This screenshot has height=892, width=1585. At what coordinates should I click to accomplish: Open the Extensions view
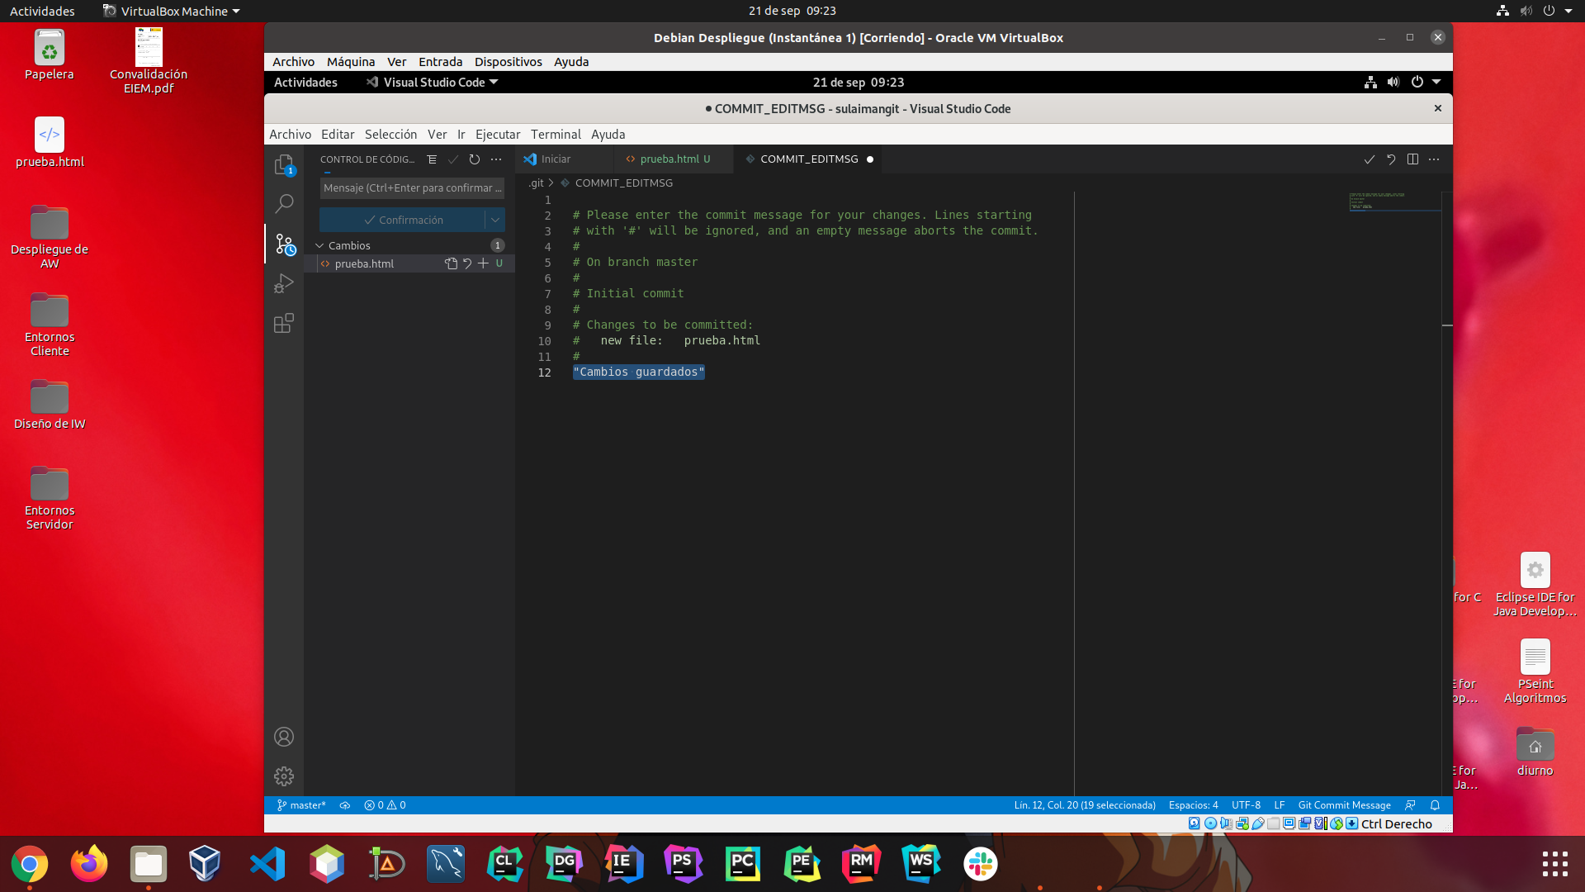click(x=284, y=323)
